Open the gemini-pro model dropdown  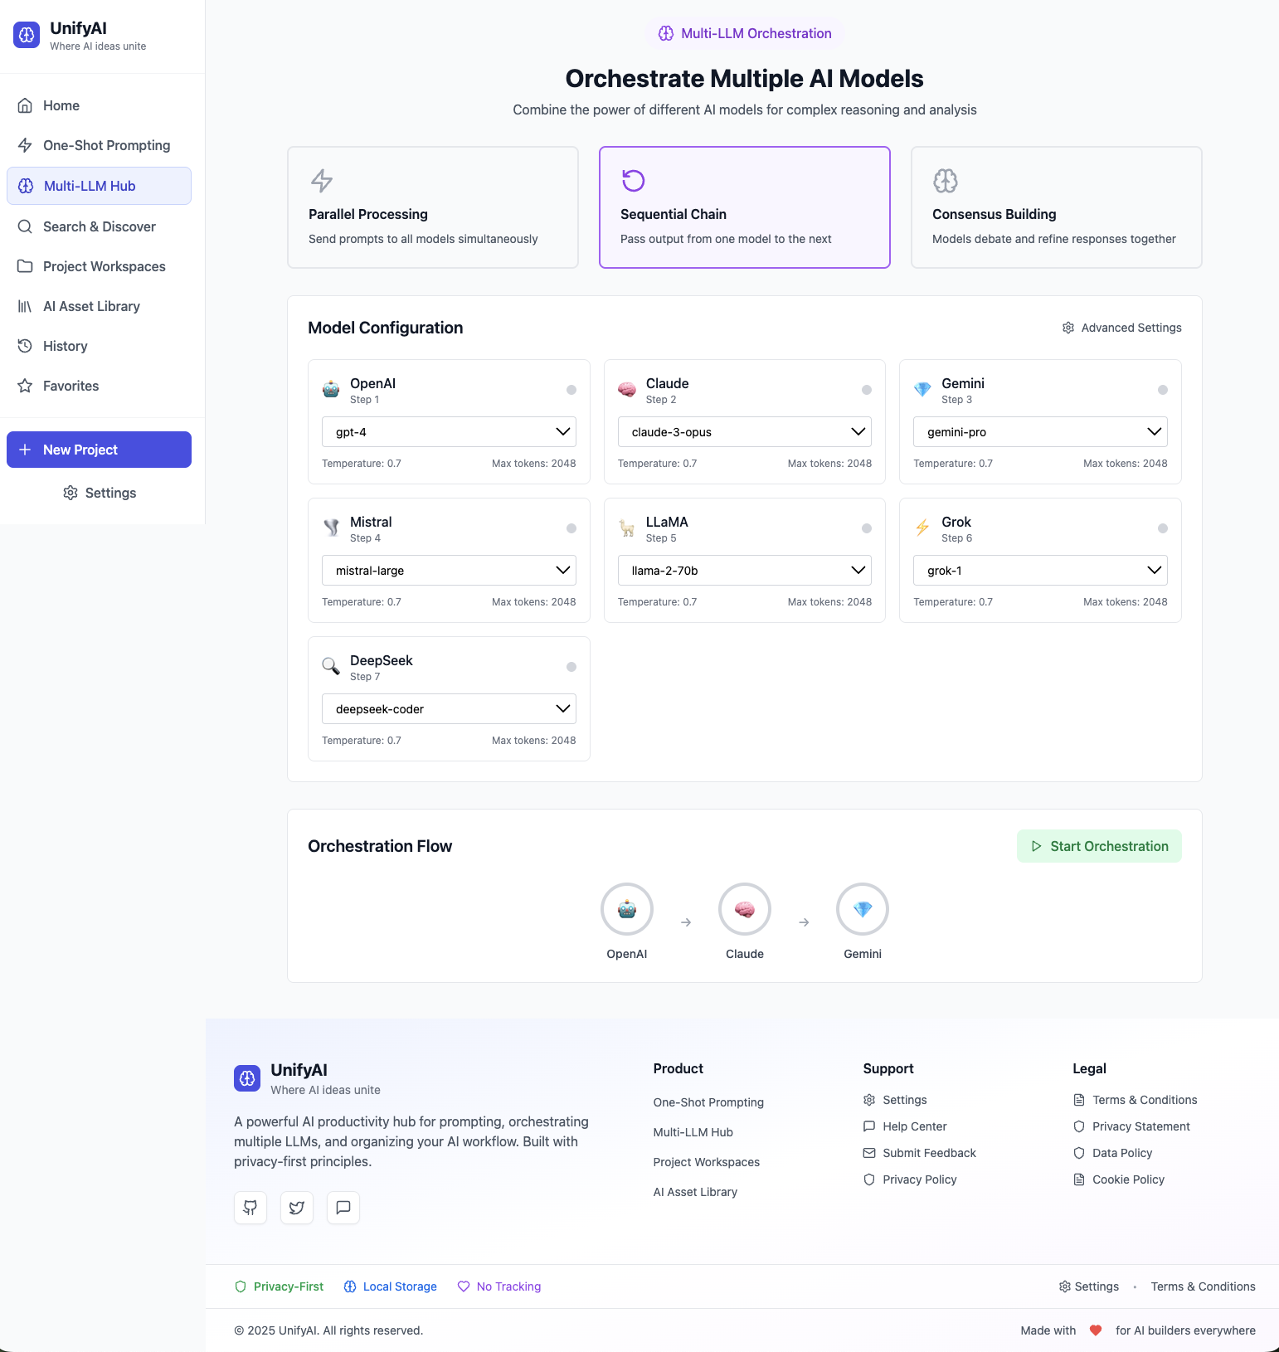click(1040, 432)
